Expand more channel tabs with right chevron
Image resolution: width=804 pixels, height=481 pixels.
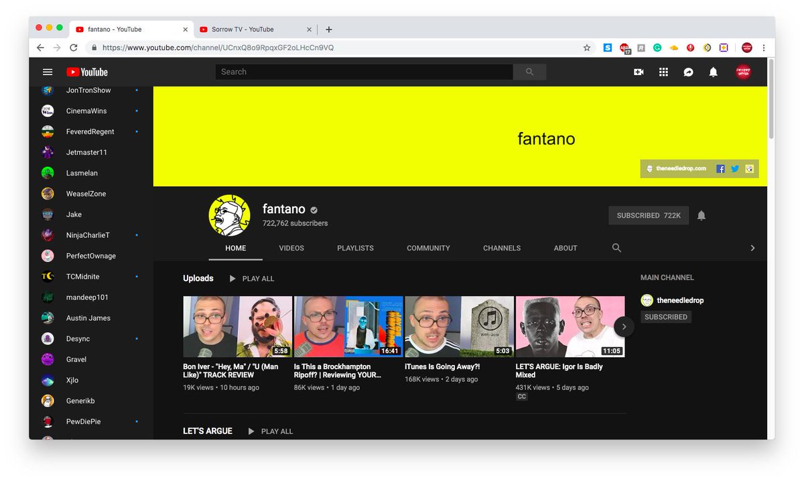[x=752, y=248]
